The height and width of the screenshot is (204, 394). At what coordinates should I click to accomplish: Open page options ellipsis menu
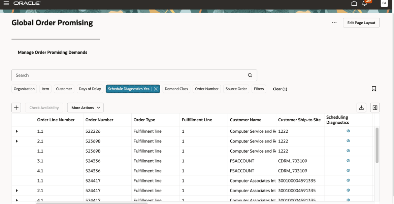coord(334,23)
